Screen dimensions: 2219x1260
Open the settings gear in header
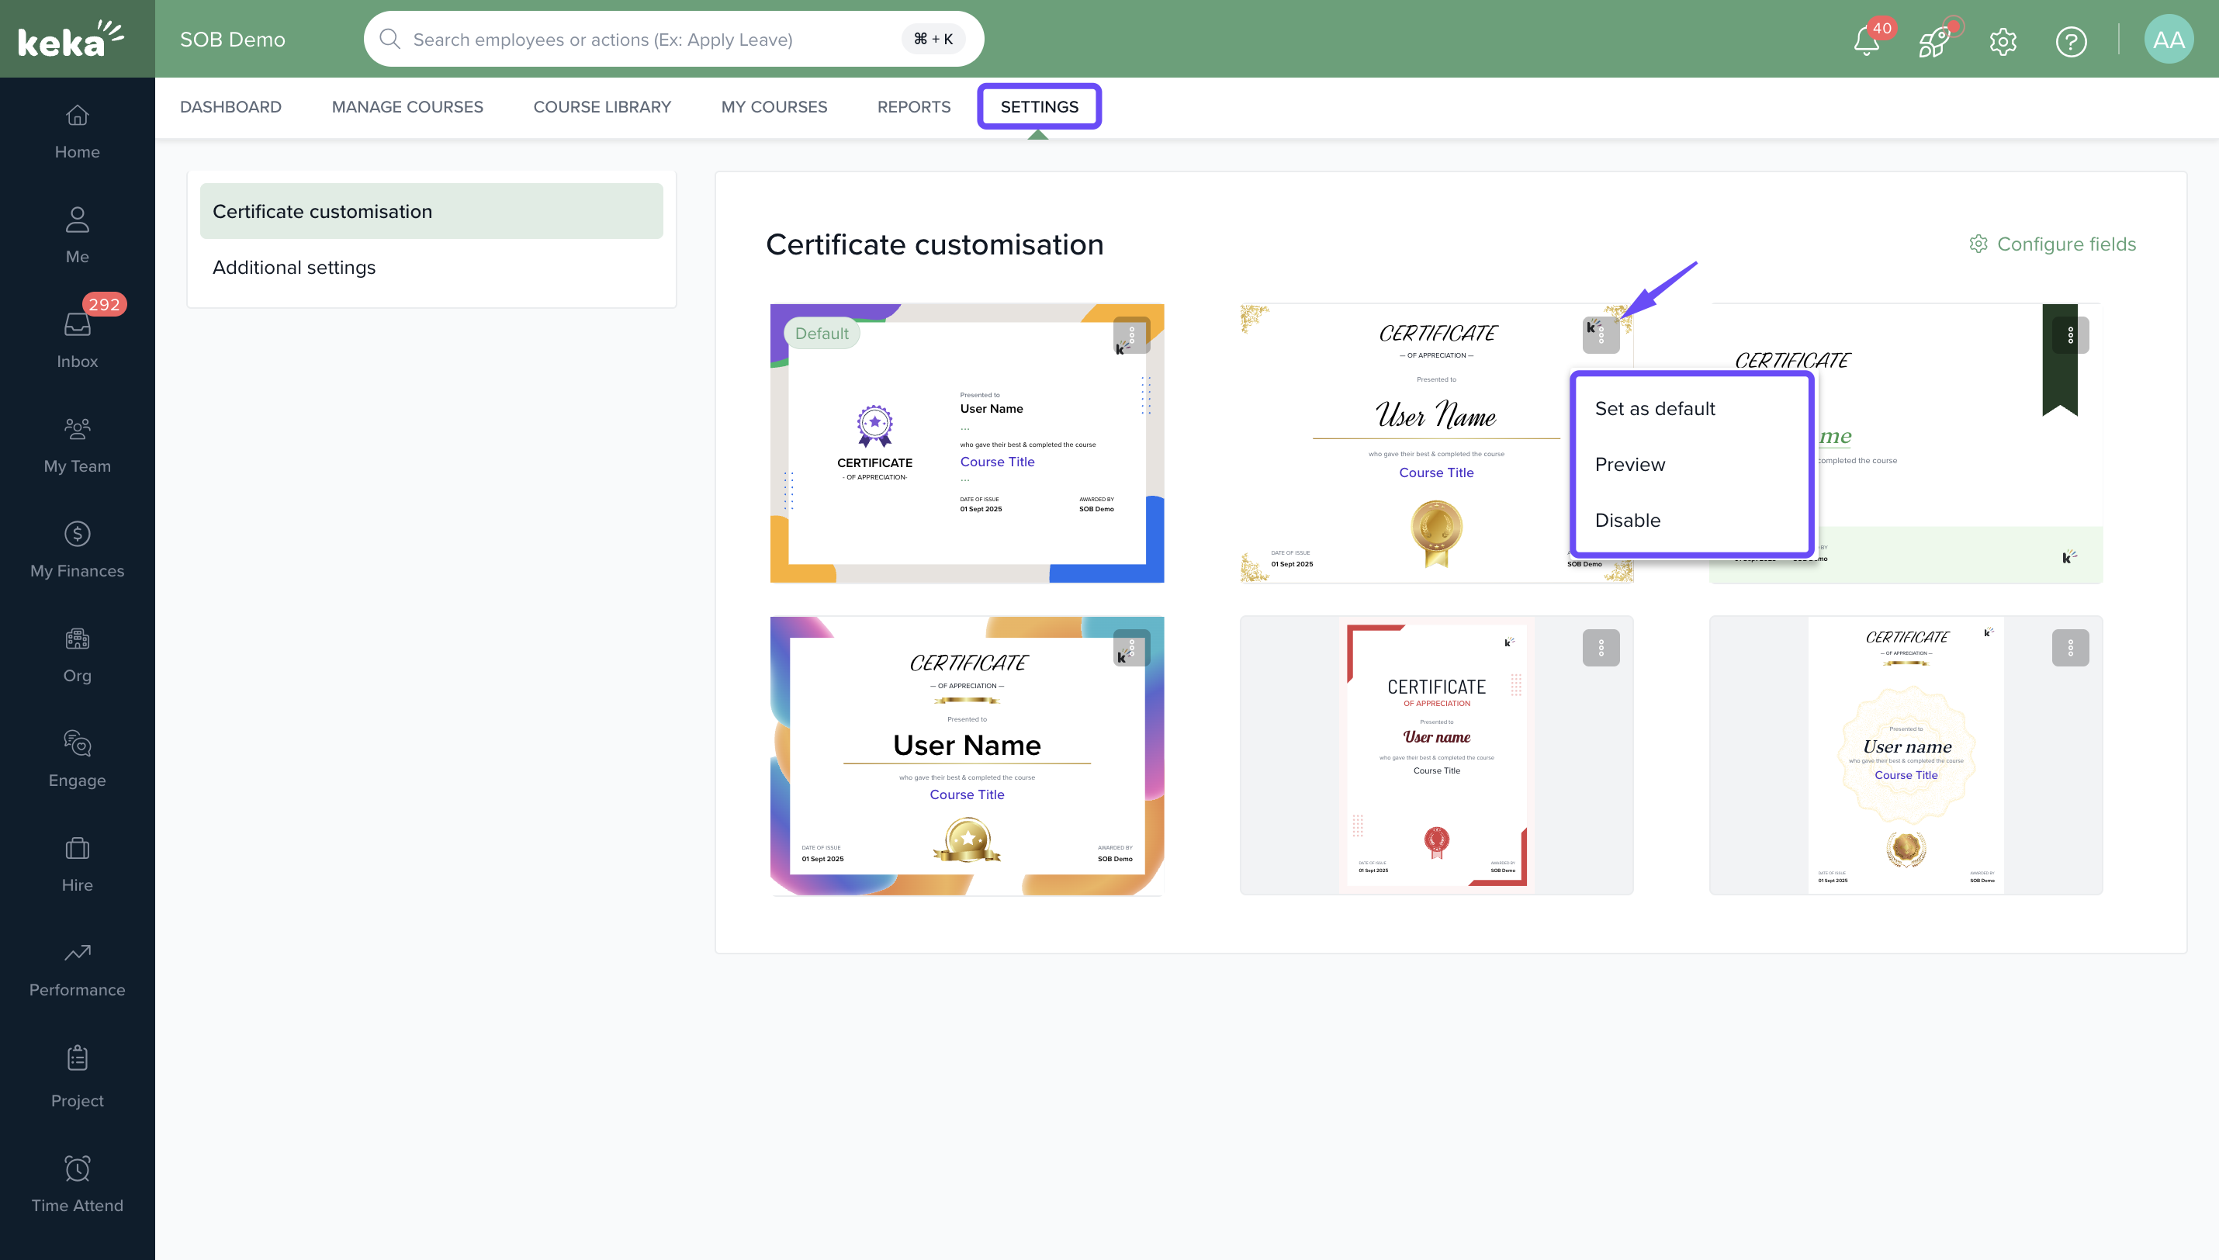(2003, 40)
